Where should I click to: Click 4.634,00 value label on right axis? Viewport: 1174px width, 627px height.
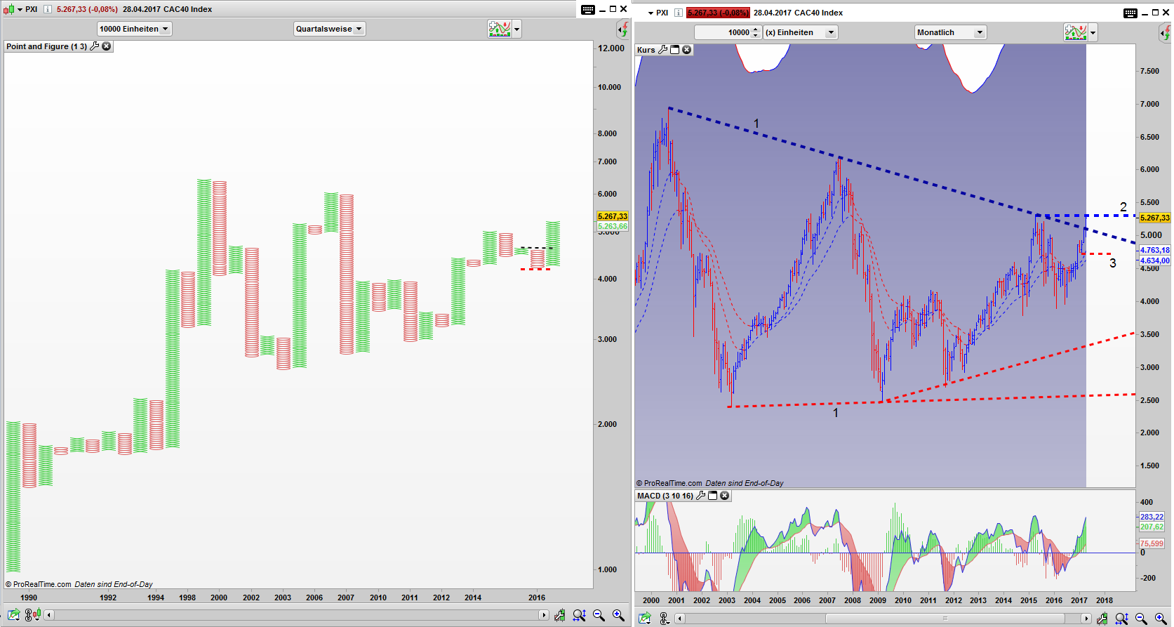pyautogui.click(x=1154, y=260)
